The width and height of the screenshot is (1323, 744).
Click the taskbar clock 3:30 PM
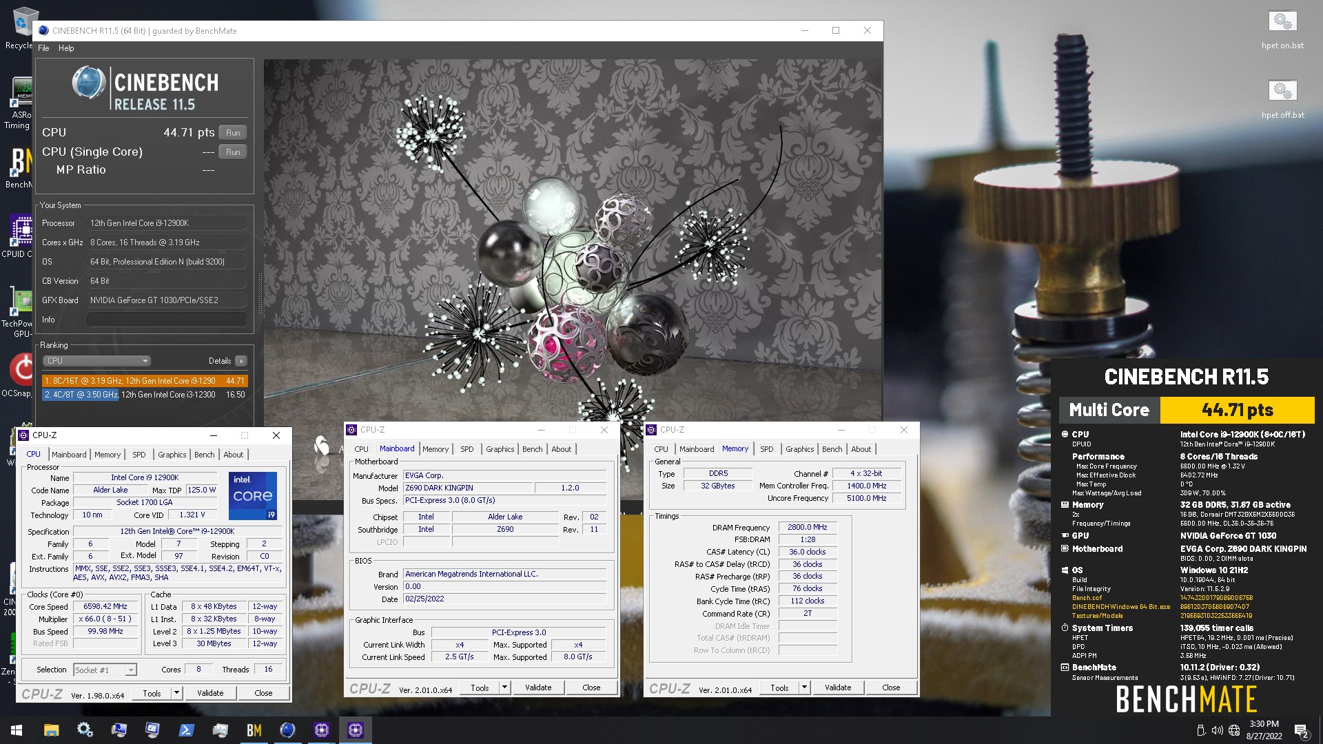pos(1264,730)
